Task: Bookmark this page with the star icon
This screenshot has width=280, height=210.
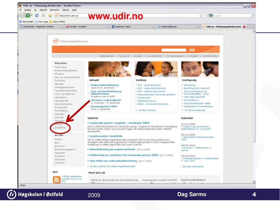Action: click(201, 16)
